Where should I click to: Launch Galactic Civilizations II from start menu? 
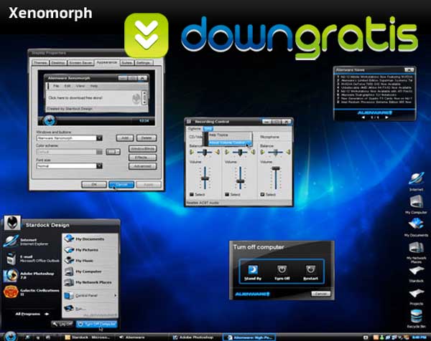coord(31,292)
